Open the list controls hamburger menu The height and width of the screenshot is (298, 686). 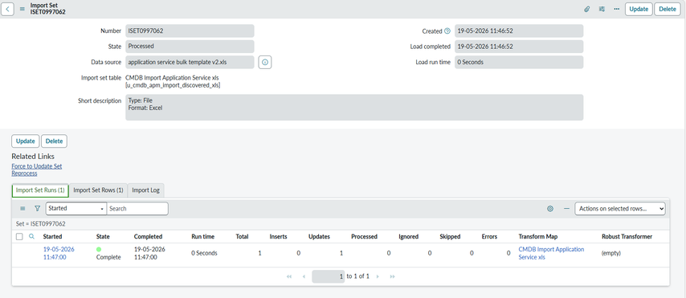tap(22, 209)
